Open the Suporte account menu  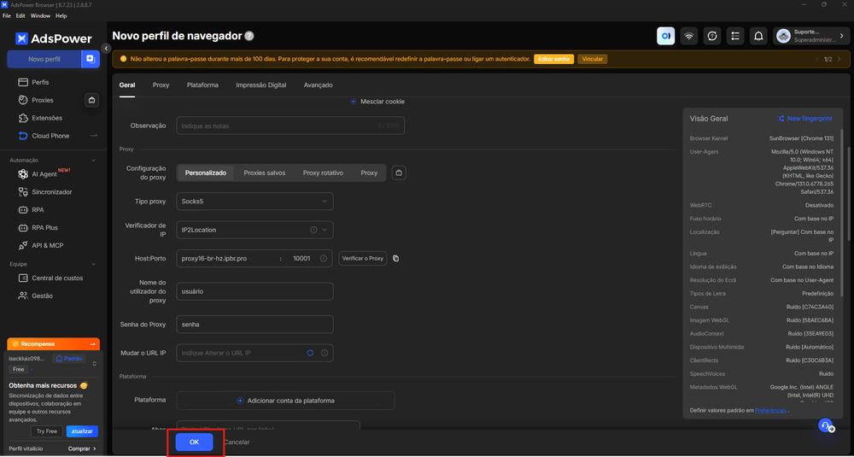[810, 36]
